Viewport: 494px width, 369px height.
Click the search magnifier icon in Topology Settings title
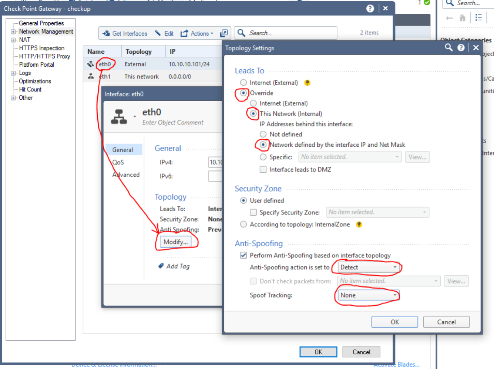click(448, 47)
